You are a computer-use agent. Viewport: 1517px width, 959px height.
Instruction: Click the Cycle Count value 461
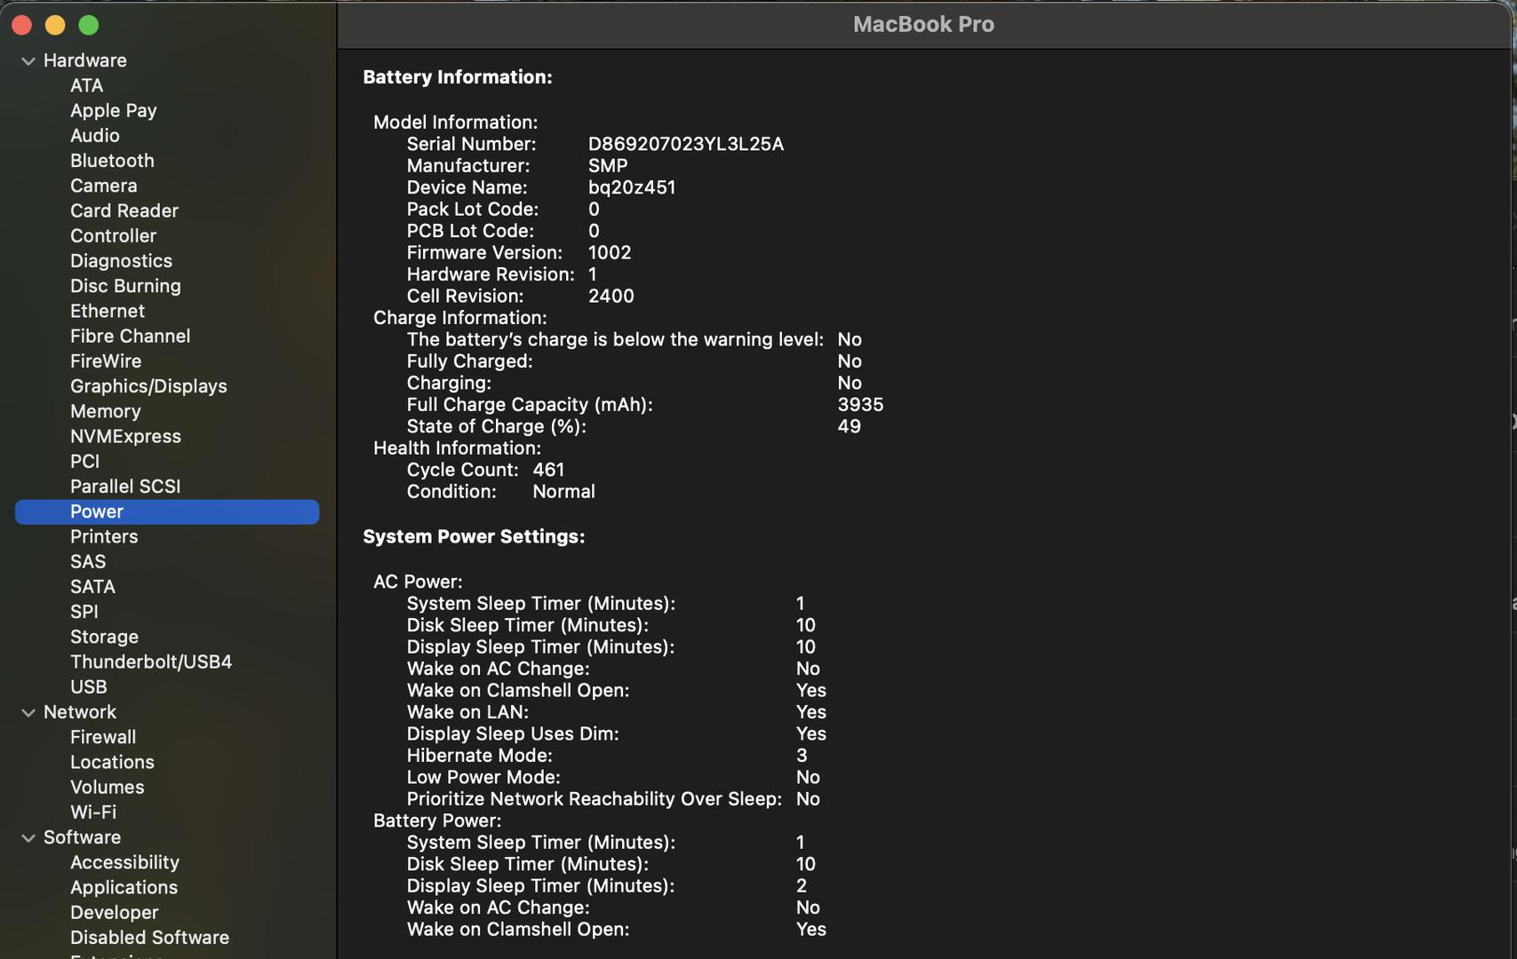(x=548, y=470)
